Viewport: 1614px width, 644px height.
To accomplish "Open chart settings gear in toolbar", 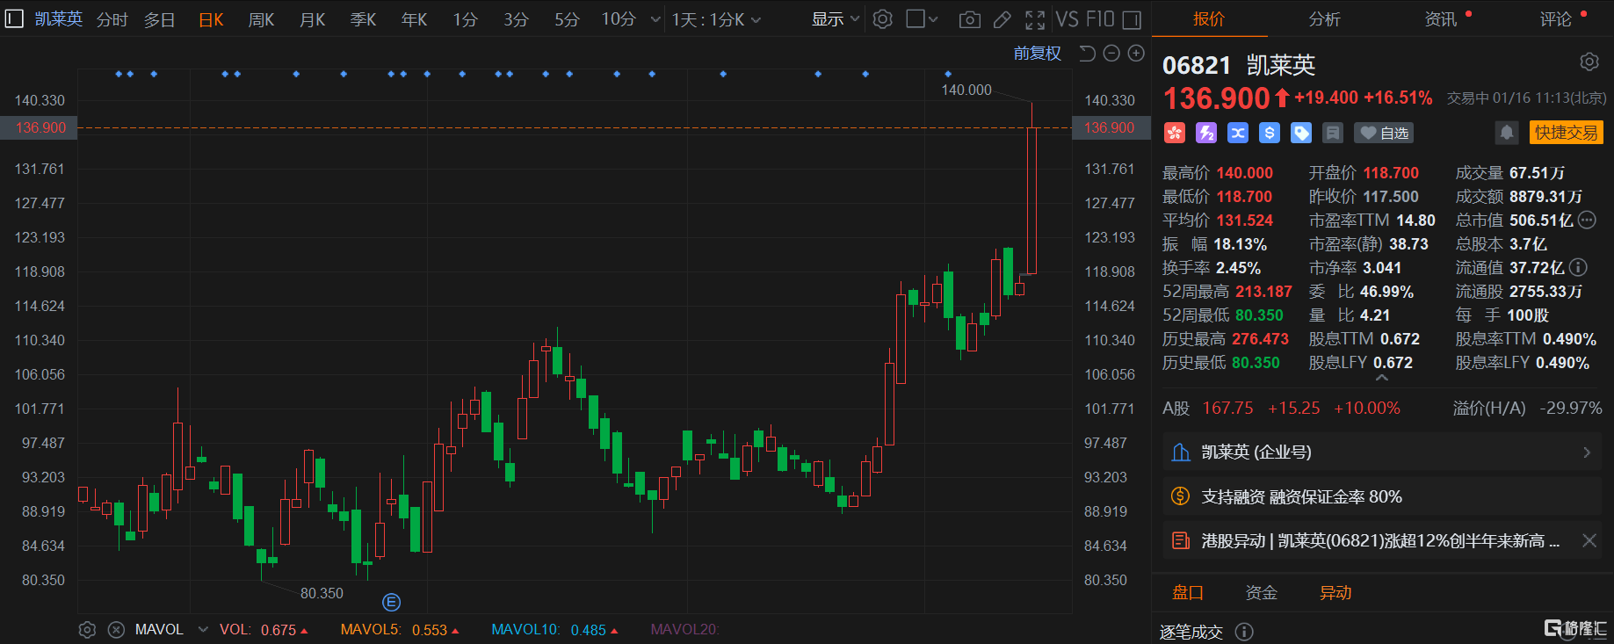I will 883,19.
